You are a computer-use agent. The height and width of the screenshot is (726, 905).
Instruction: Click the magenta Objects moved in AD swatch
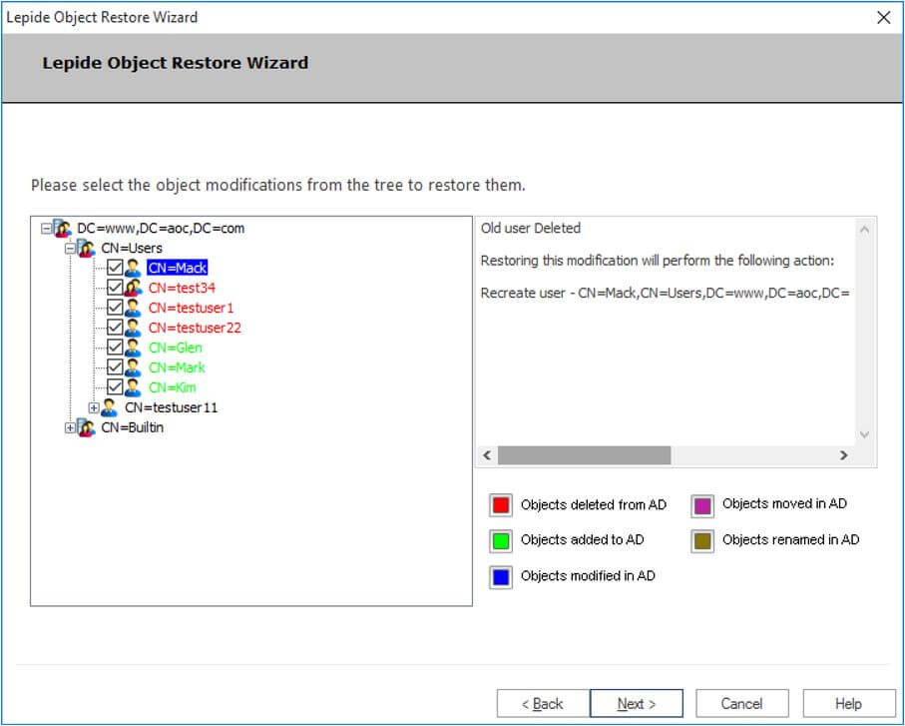coord(702,506)
